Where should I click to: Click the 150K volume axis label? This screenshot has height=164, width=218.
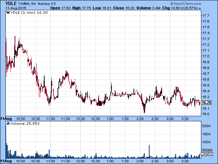point(207,134)
